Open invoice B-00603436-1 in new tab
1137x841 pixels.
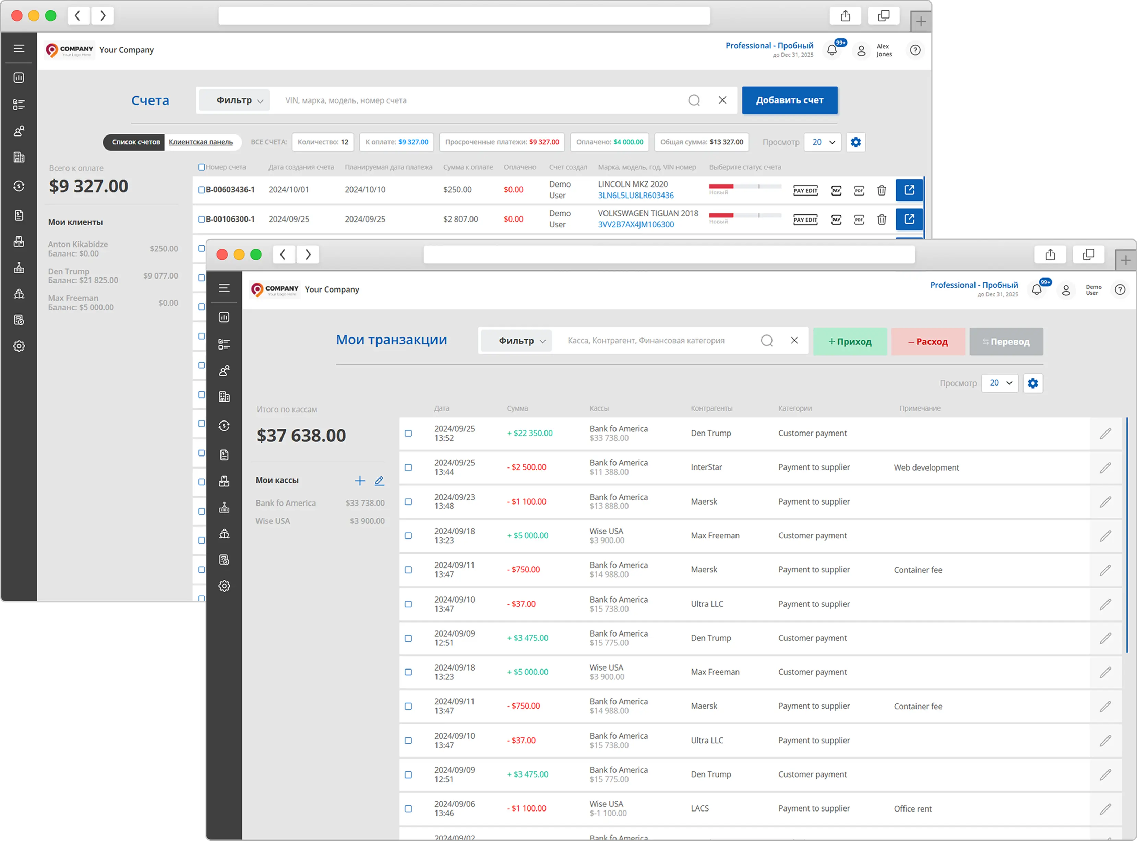[909, 190]
